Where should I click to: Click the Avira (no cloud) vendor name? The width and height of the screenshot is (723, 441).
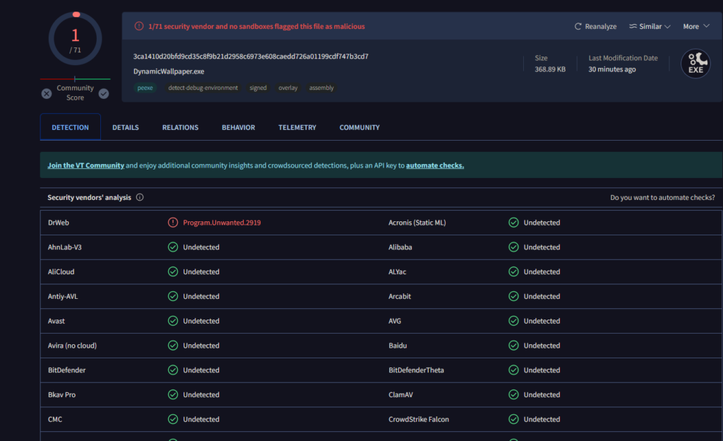pos(73,346)
